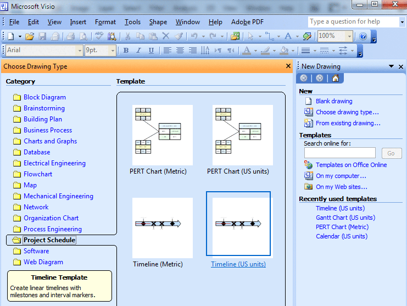Open the Shapes window icon
The width and height of the screenshot is (407, 306).
click(x=235, y=36)
